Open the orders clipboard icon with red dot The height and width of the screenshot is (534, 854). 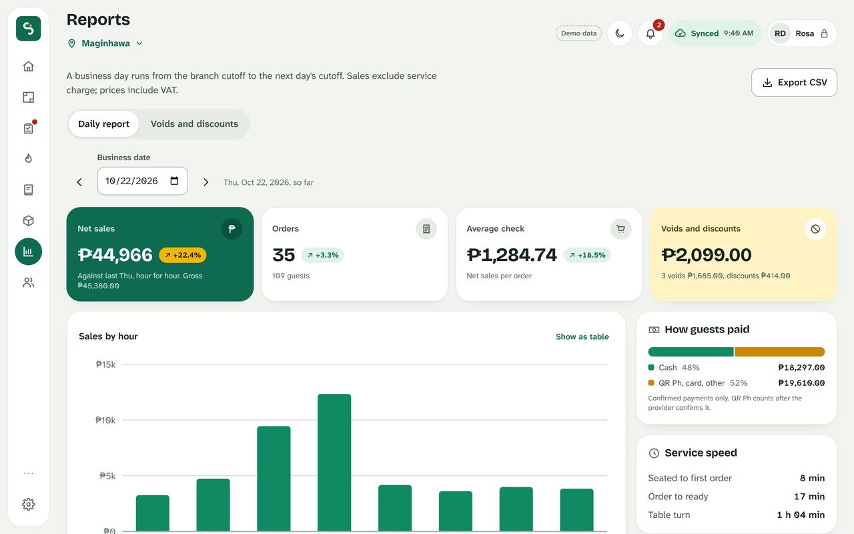pyautogui.click(x=28, y=128)
